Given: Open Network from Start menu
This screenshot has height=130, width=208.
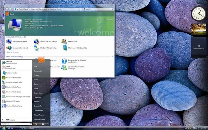Looking at the screenshot, I should tap(37, 102).
